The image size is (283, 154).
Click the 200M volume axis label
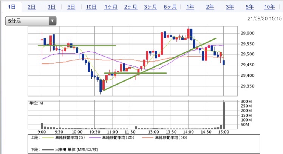click(246, 111)
